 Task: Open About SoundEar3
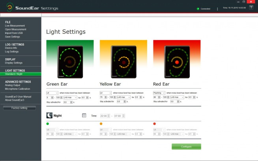click(15, 100)
